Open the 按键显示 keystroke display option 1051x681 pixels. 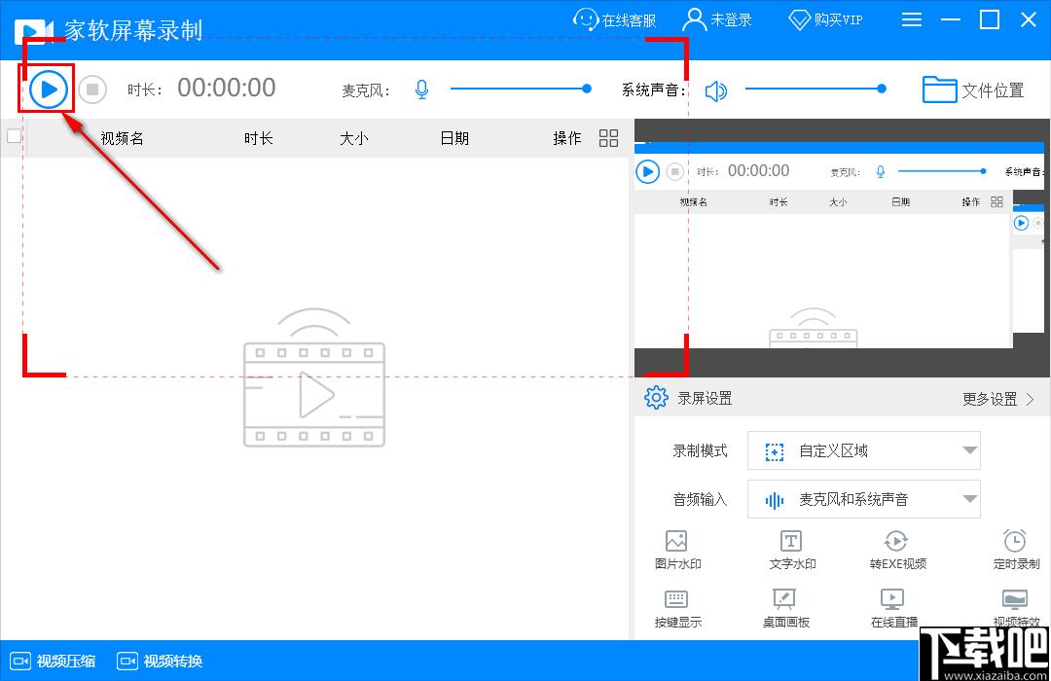click(x=677, y=609)
